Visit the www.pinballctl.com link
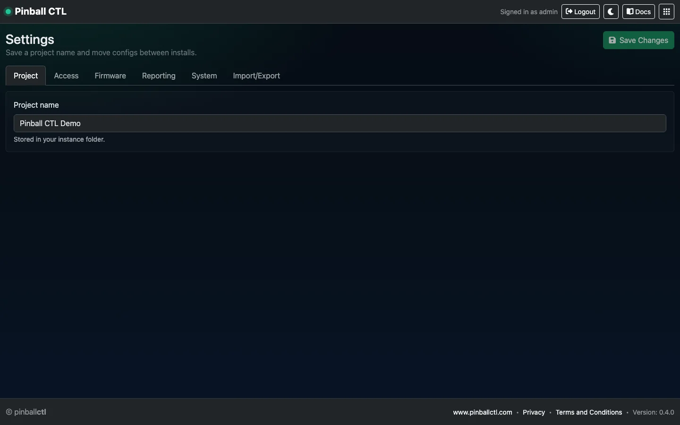680x425 pixels. click(482, 412)
